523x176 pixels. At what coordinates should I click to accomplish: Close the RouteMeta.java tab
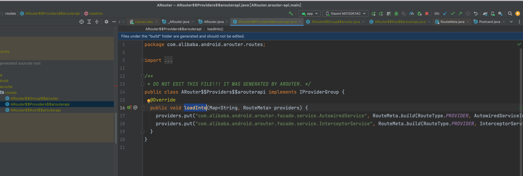click(x=468, y=22)
